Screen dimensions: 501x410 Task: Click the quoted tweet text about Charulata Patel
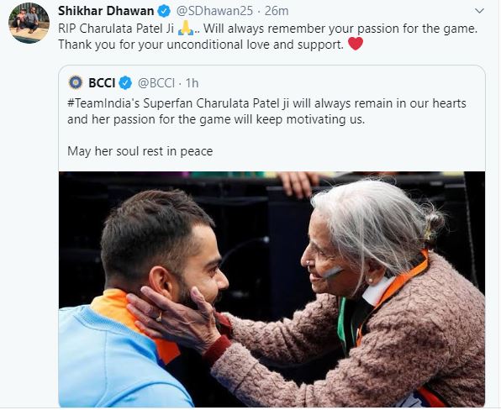click(x=266, y=112)
